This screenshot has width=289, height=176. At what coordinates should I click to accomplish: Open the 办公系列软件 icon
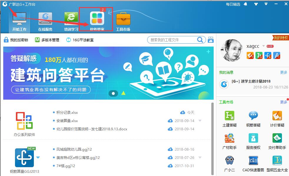click(24, 121)
